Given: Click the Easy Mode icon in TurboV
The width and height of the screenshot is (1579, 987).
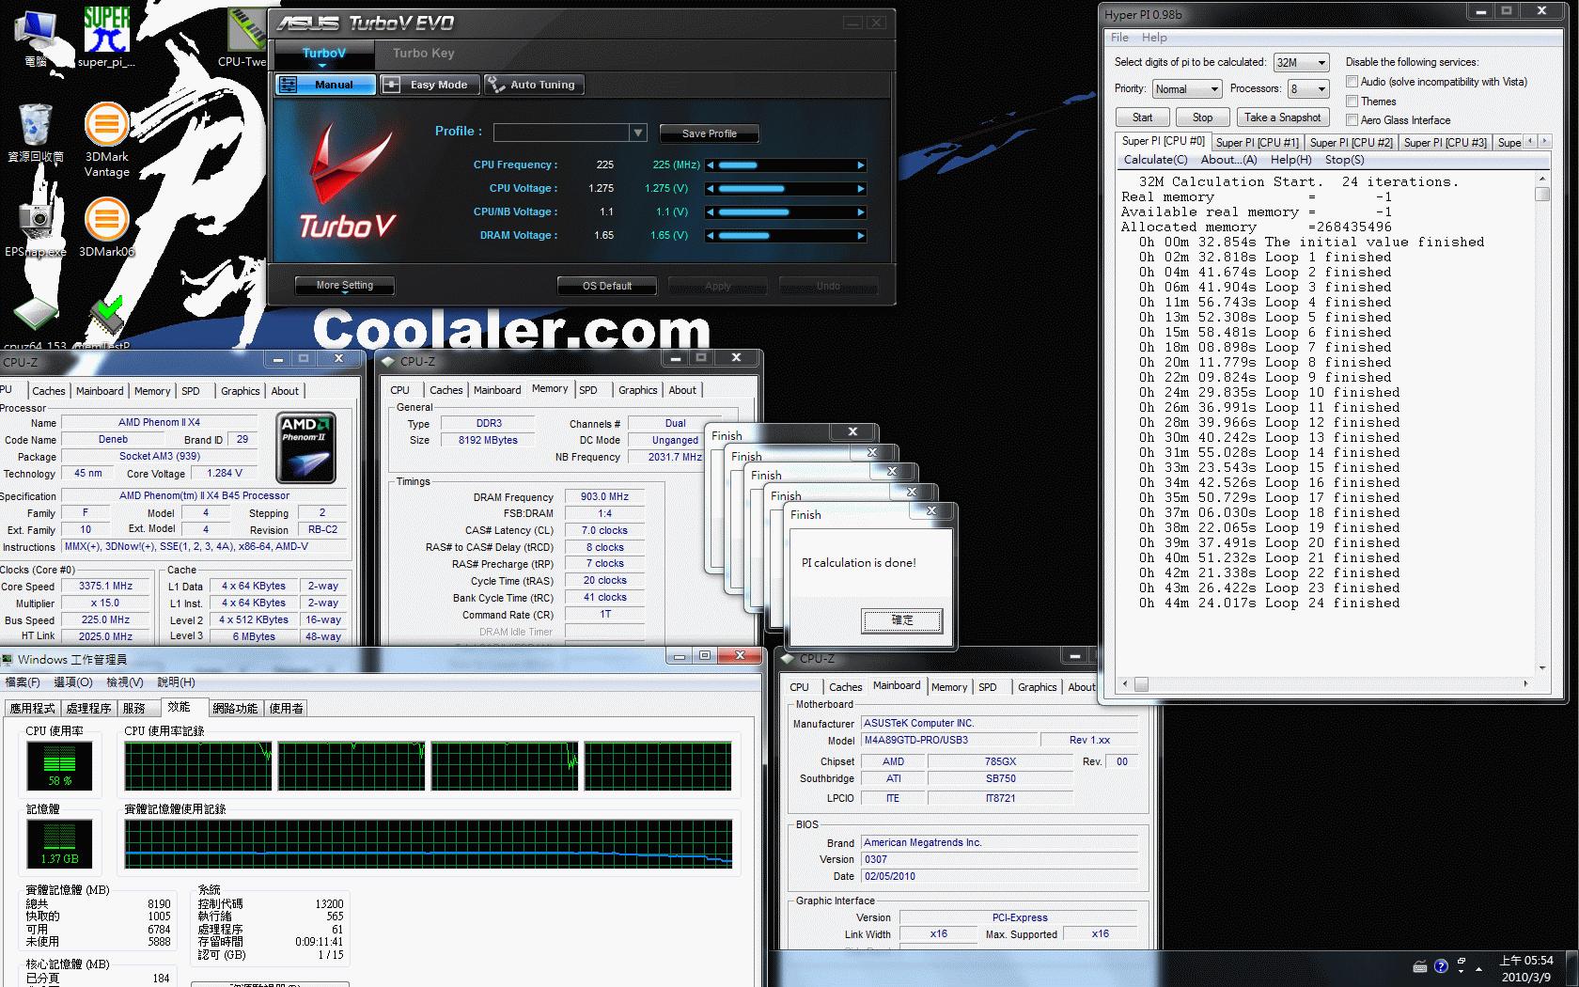Looking at the screenshot, I should click(392, 85).
